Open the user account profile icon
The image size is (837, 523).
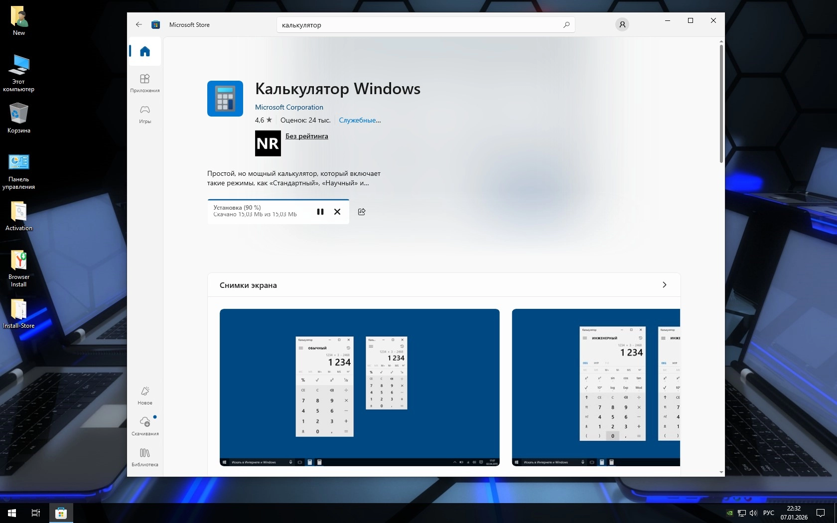[x=622, y=24]
